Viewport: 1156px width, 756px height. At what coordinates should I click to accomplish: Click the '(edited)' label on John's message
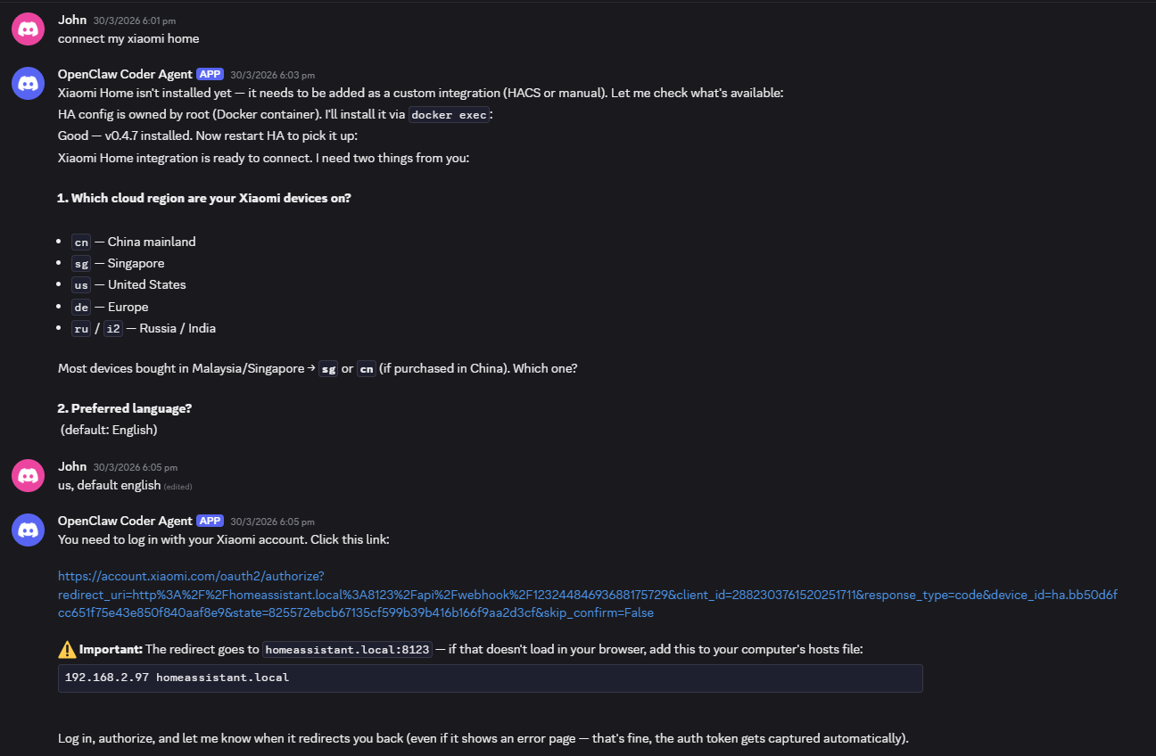[178, 487]
